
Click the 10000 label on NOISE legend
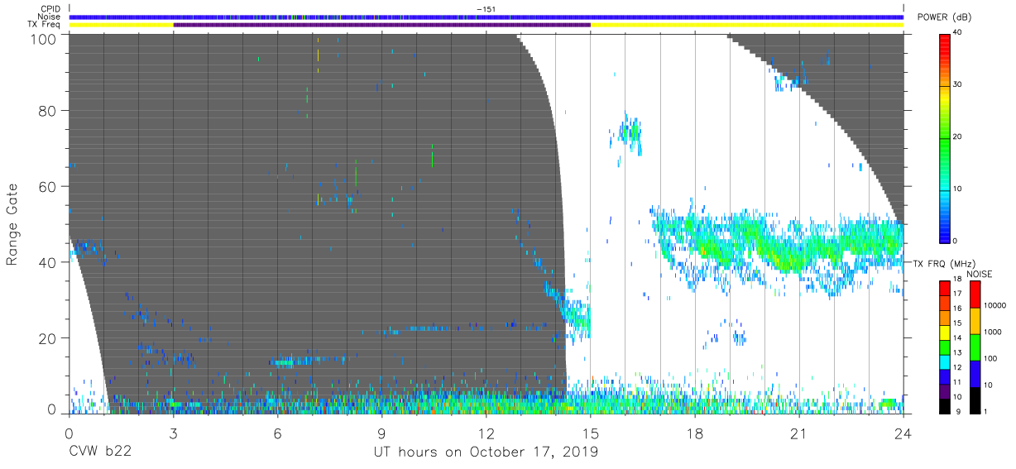click(997, 307)
